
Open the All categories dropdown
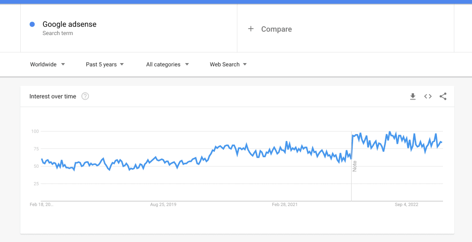tap(167, 65)
